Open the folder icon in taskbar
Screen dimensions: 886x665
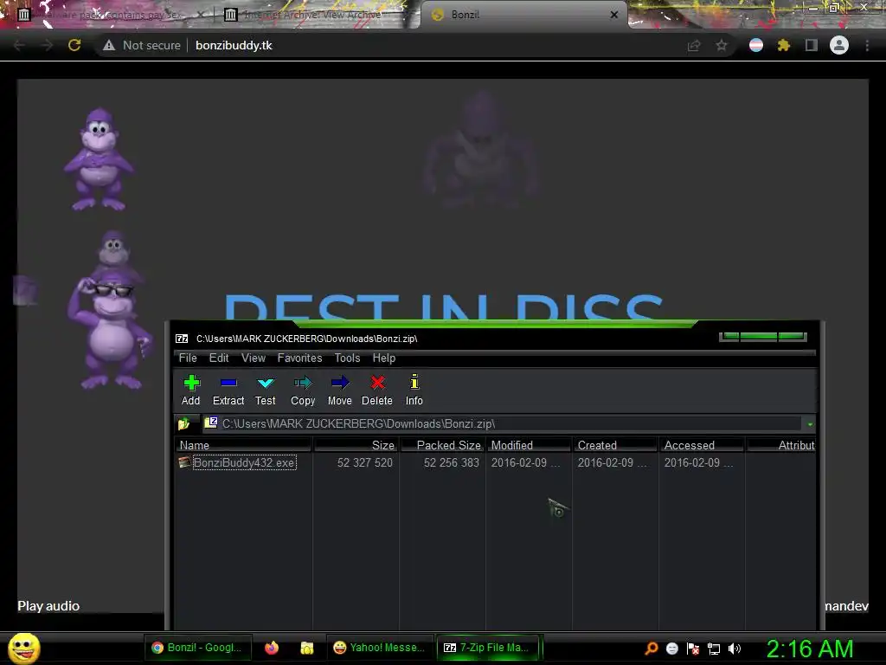307,648
